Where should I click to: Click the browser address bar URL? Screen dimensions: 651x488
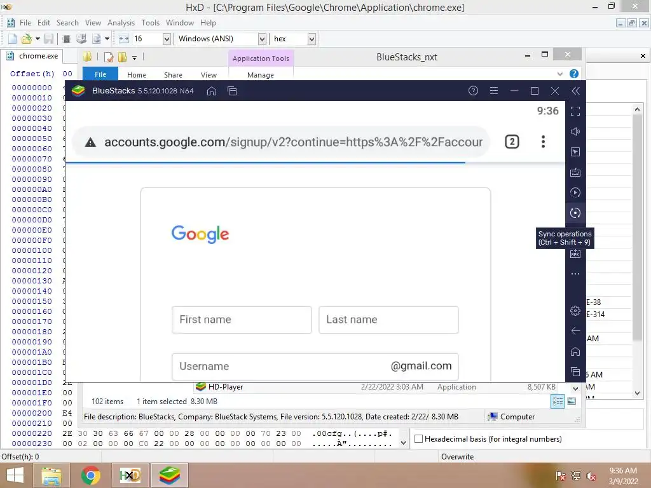(293, 142)
